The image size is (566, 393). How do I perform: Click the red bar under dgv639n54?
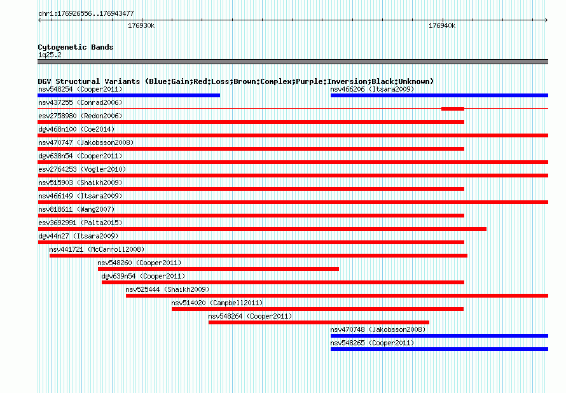point(283,282)
